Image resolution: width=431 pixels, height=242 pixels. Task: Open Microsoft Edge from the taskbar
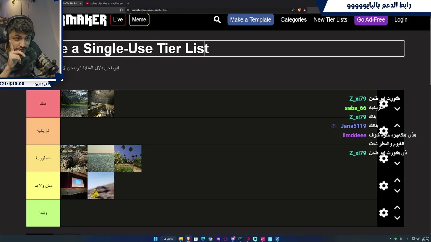coord(203,239)
